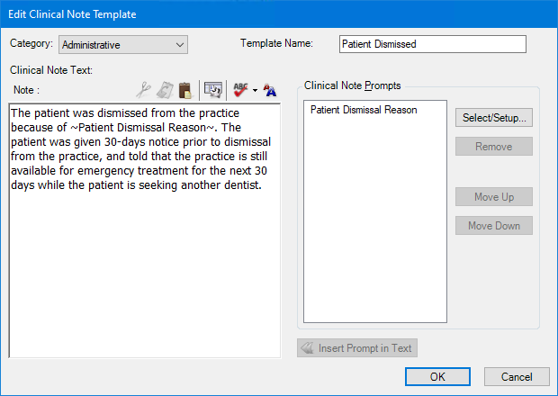558x396 pixels.
Task: Click the Paste clipboard icon
Action: (x=184, y=89)
